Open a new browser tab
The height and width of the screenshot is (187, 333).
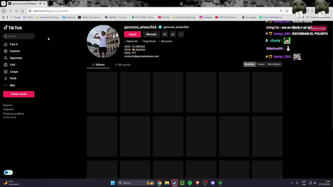click(x=50, y=4)
